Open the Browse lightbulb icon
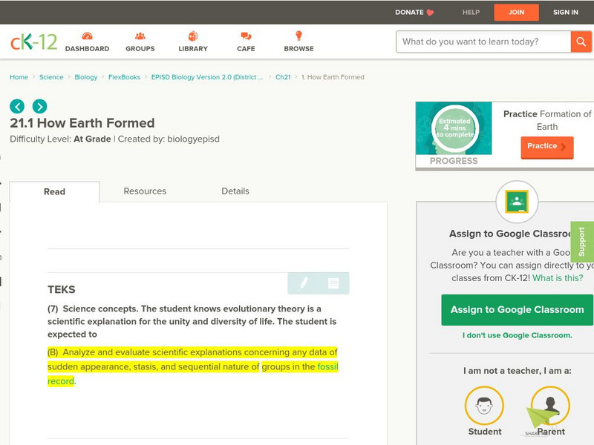This screenshot has height=445, width=594. pos(299,36)
